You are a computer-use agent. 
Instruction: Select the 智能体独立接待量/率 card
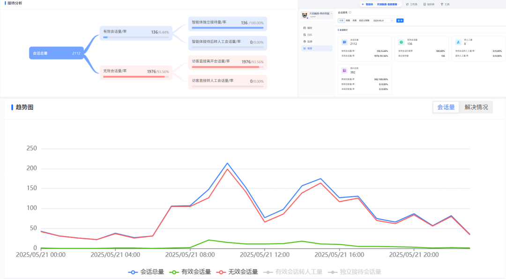click(228, 24)
